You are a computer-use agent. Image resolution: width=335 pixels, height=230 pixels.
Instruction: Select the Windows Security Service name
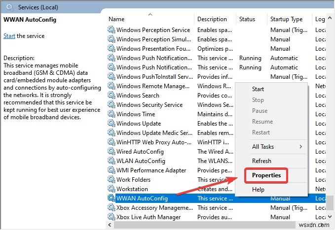click(x=149, y=105)
